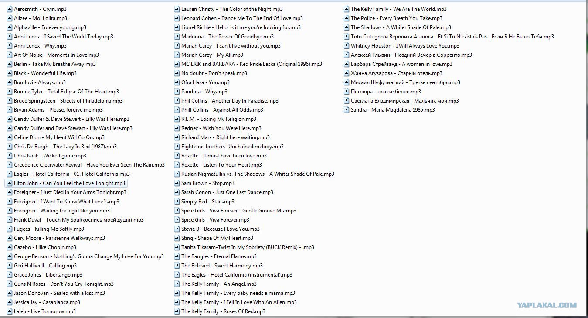Select the MP3 icon beside Pandora - Why
The image size is (588, 318).
pos(177,92)
